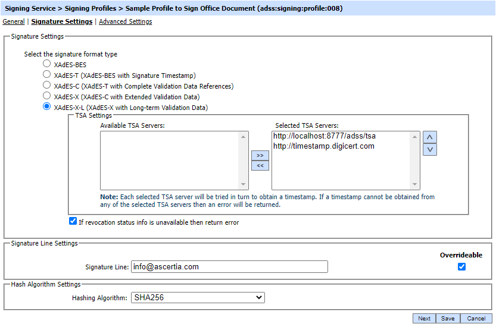Screen dimensions: 496x327
Task: Select the XAdES-BES radio option
Action: pos(46,64)
